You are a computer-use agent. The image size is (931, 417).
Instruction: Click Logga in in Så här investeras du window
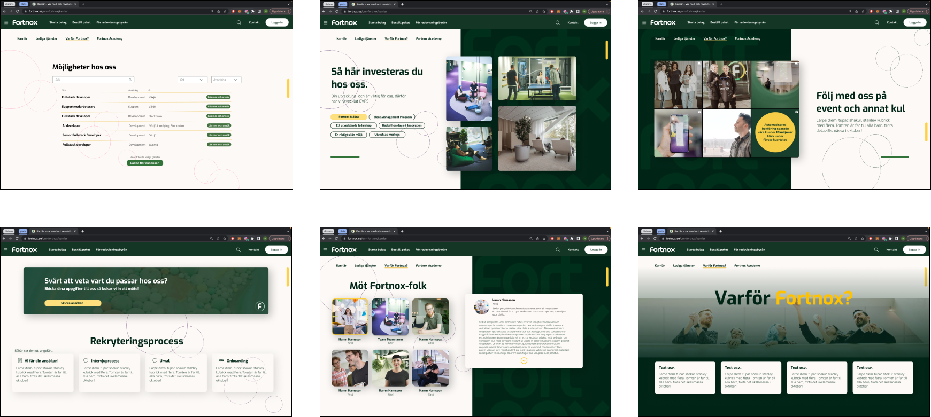[596, 22]
